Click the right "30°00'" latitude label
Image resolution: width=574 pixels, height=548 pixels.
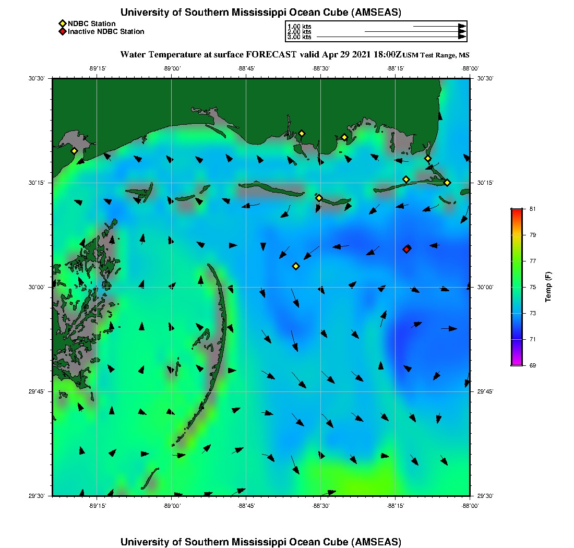coord(485,287)
